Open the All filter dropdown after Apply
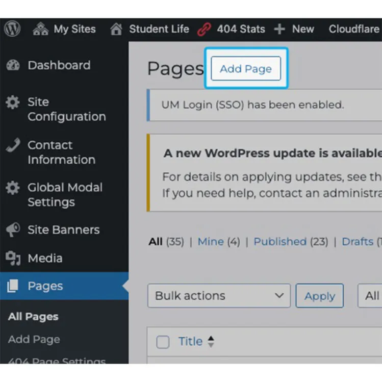This screenshot has width=382, height=382. [x=370, y=296]
